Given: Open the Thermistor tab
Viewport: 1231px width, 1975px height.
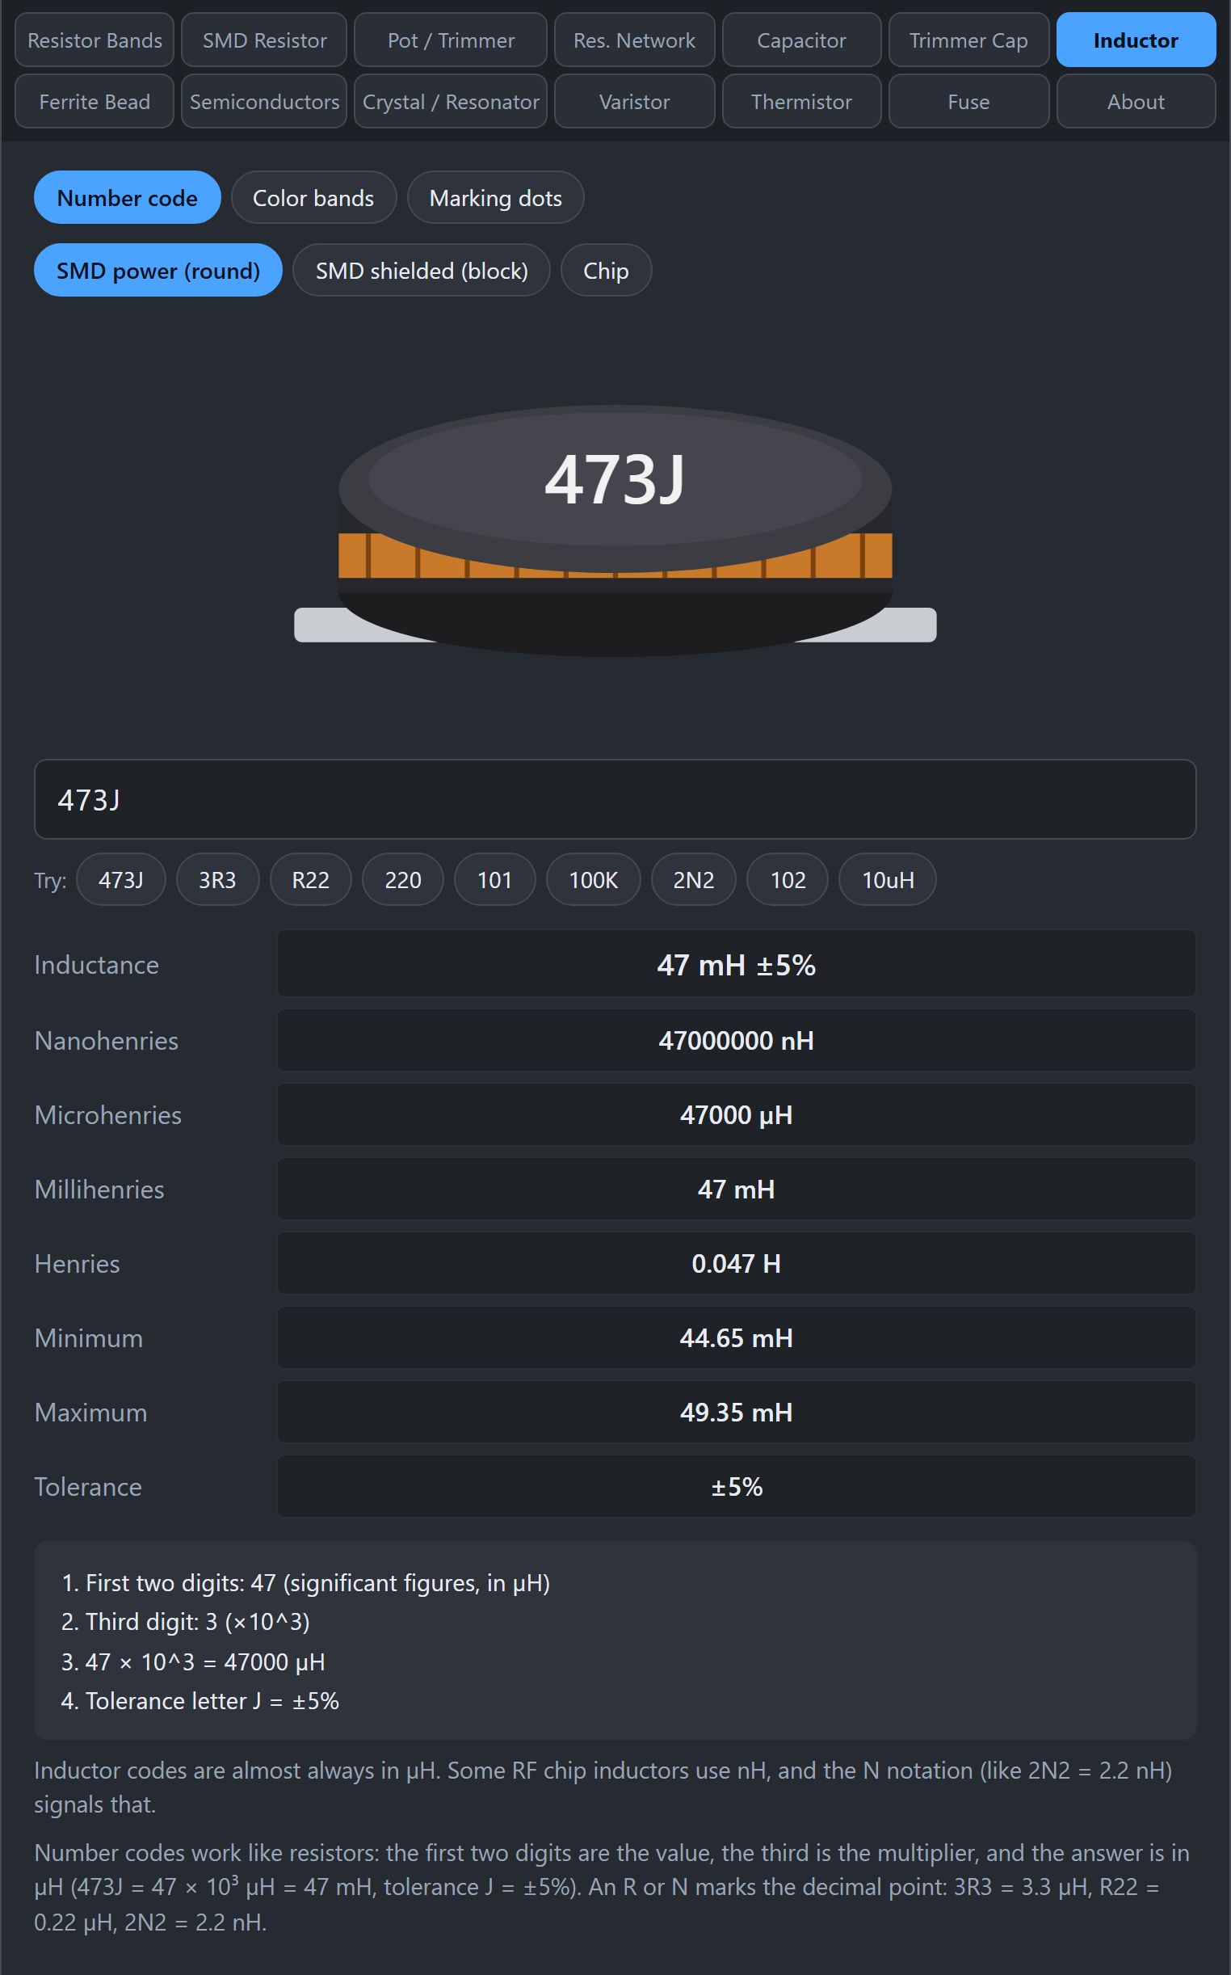Looking at the screenshot, I should tap(801, 102).
